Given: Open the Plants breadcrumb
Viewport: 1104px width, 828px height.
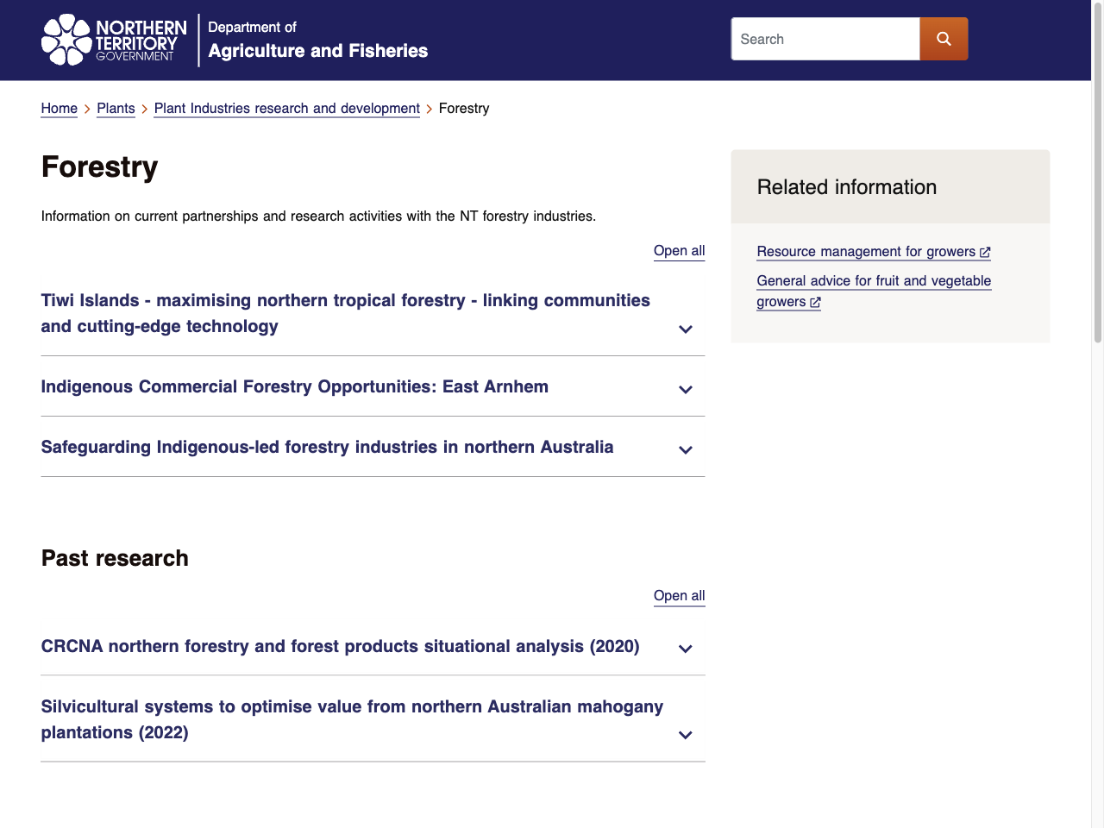Looking at the screenshot, I should (x=116, y=109).
